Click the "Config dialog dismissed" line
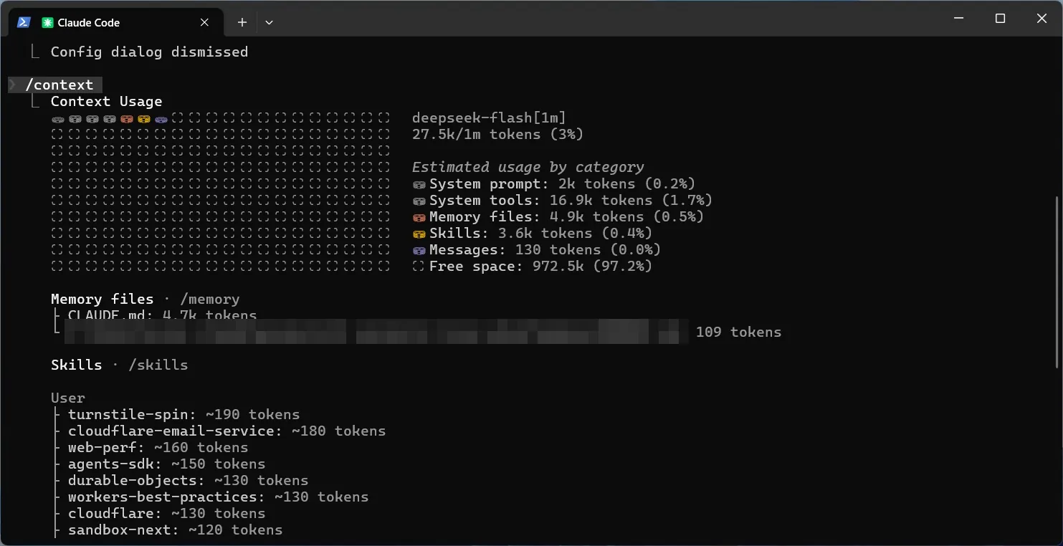 (x=149, y=52)
